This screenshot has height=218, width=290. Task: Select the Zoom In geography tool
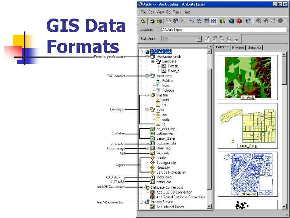tap(259, 21)
